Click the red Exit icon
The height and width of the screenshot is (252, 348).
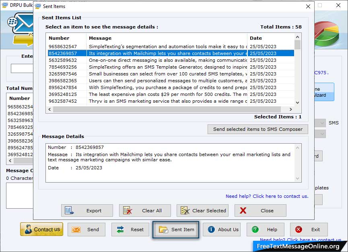click(x=299, y=230)
